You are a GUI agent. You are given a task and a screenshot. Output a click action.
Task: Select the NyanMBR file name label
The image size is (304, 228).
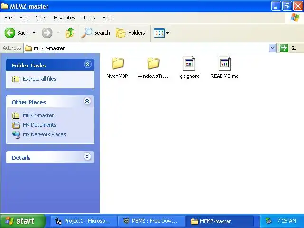[117, 76]
